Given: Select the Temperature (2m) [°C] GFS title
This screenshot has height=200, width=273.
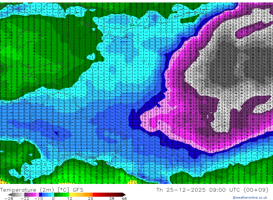Looking at the screenshot, I should click(41, 190).
